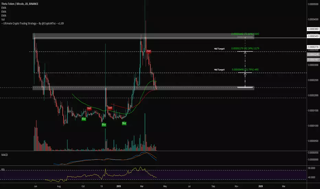
Task: Select the 72.16% price range measurement text
Action: (245, 34)
